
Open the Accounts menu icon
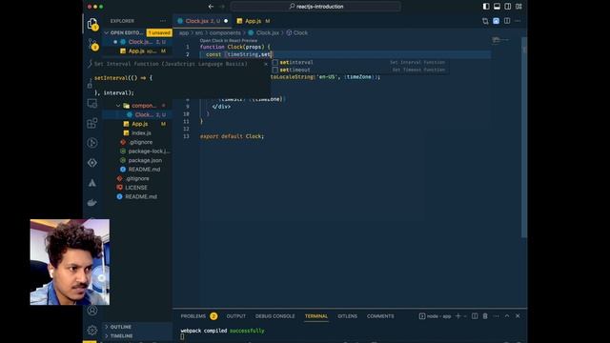click(92, 311)
